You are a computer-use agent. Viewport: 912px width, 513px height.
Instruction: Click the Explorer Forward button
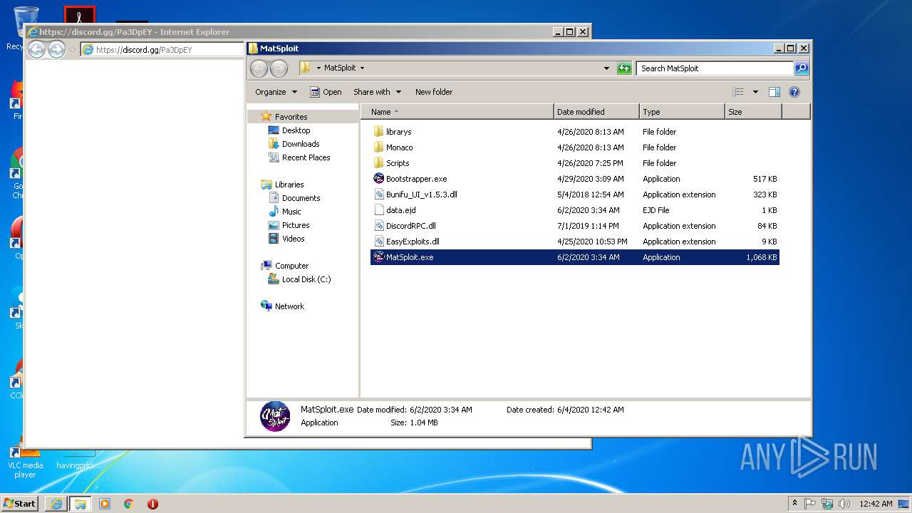pyautogui.click(x=279, y=68)
